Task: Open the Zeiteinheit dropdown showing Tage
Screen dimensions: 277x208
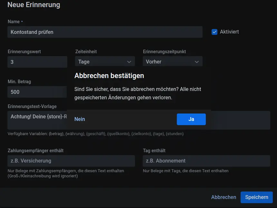Action: (105, 62)
